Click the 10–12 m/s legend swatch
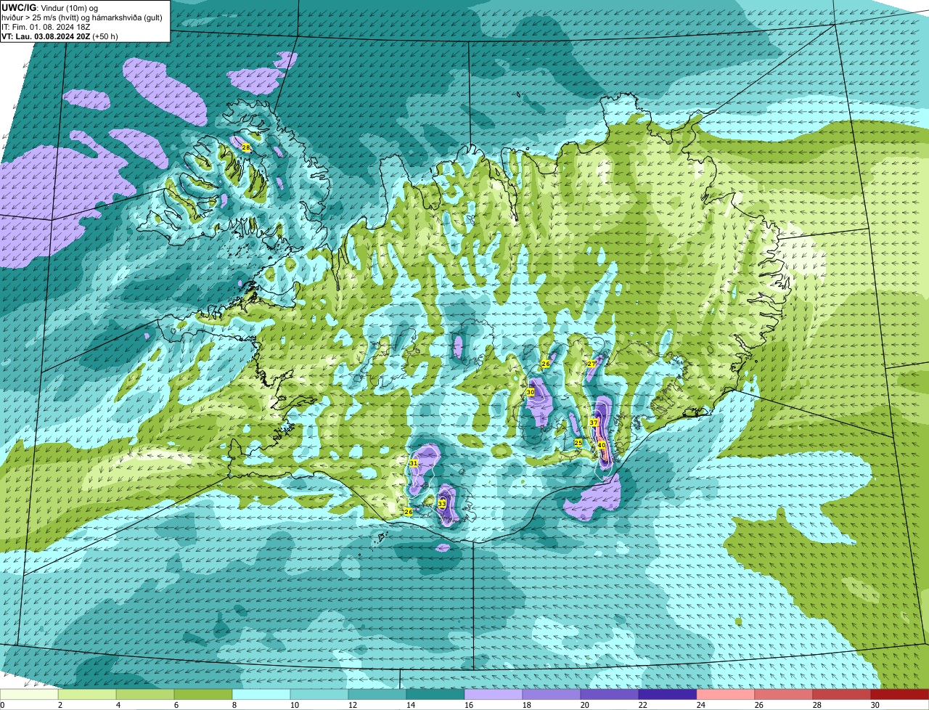 click(319, 695)
